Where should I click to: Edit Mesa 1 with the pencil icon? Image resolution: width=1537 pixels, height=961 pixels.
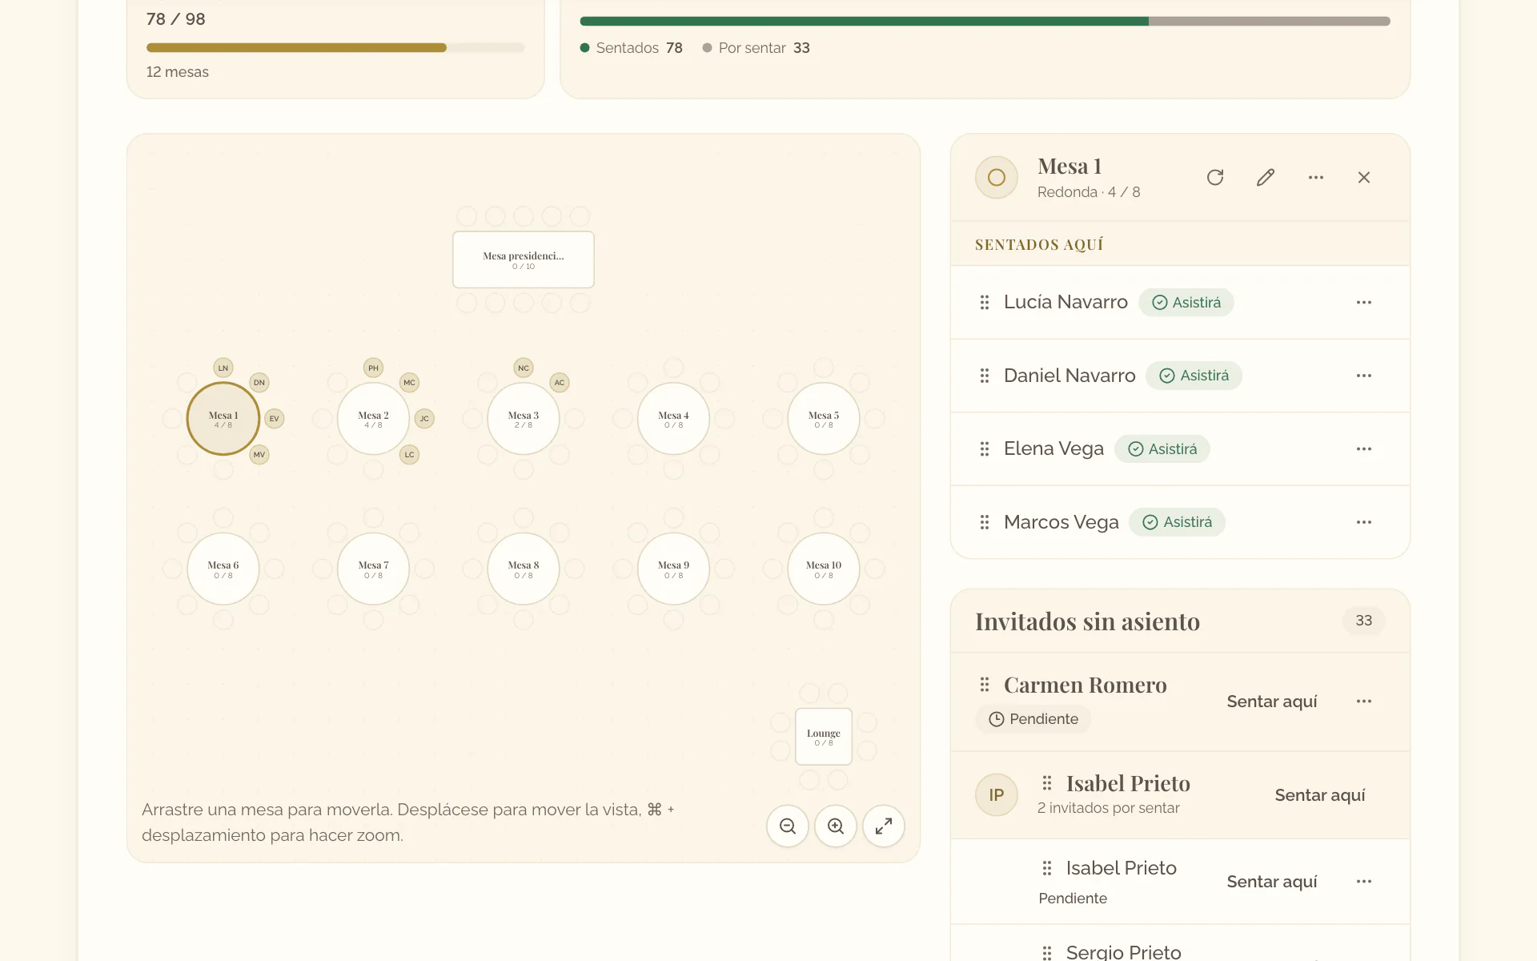1266,177
